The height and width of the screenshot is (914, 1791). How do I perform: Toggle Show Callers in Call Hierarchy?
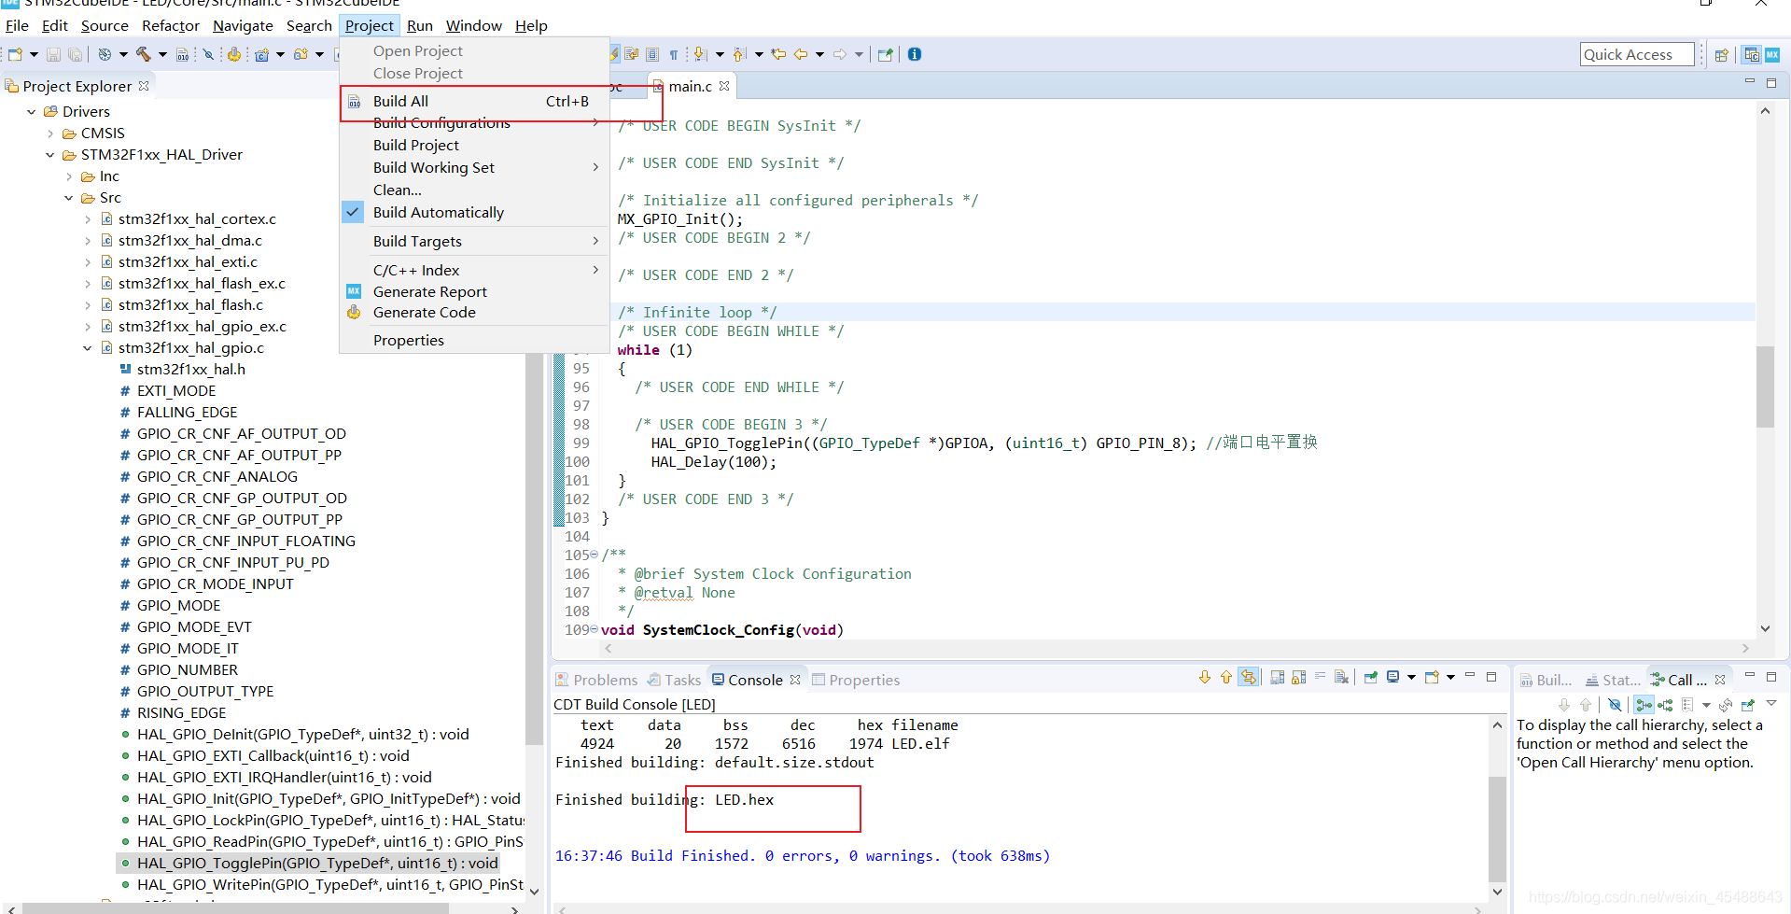click(1644, 705)
